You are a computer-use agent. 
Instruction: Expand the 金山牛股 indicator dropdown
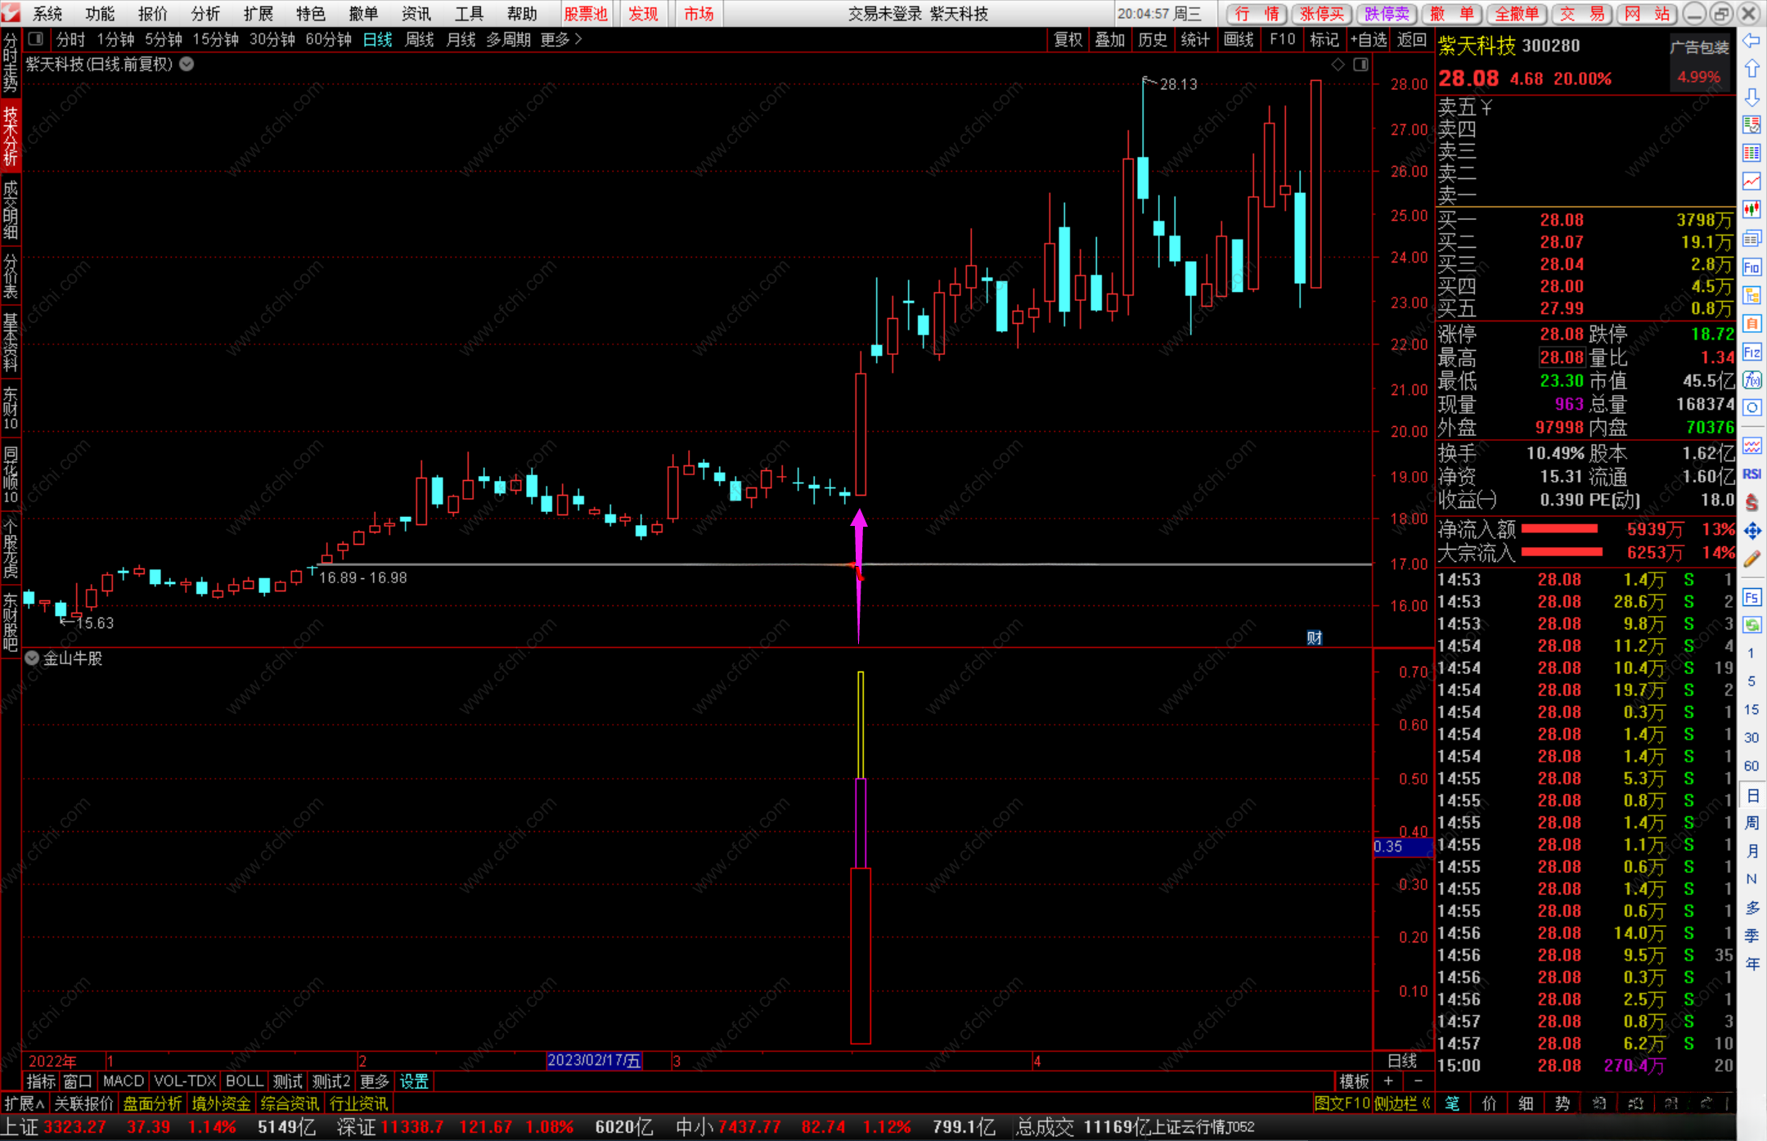(x=32, y=658)
